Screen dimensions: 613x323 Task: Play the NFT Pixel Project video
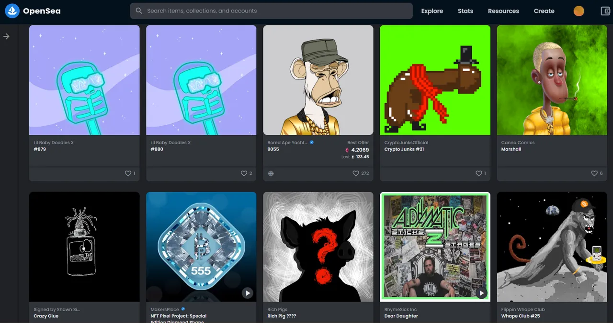pos(247,293)
